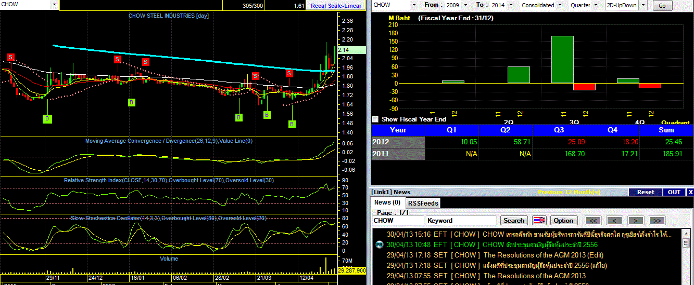Click the Volume pane label
The width and height of the screenshot is (694, 285).
pos(169,259)
